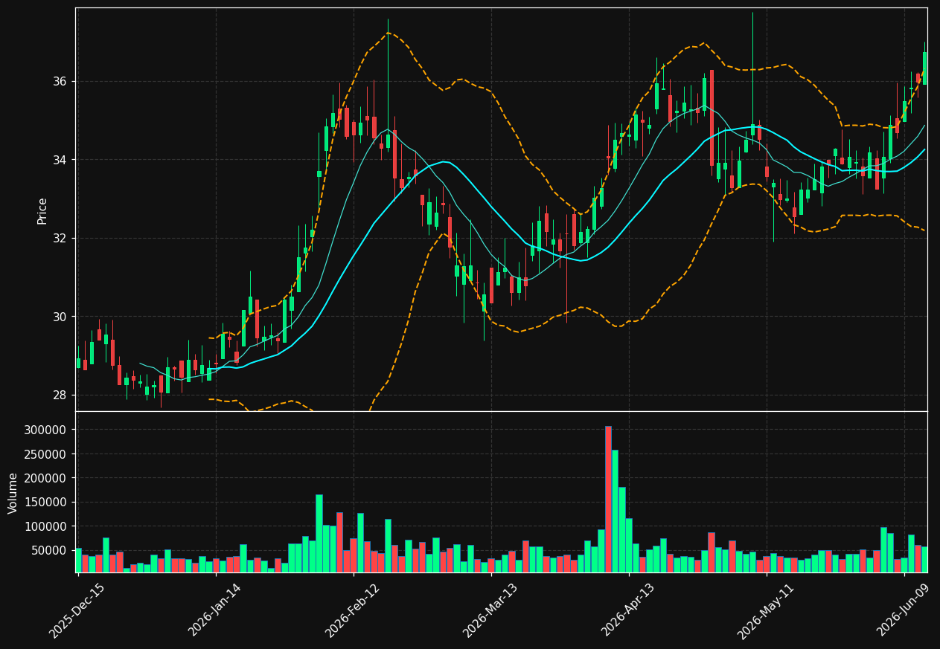Screen dimensions: 940x649
Task: Click the tallest red volume bar
Action: coord(608,499)
